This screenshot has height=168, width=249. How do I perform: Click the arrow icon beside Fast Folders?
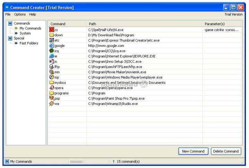(16, 43)
